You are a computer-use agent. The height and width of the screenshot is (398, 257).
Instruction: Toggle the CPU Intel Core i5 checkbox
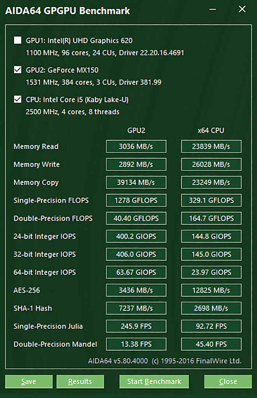18,99
